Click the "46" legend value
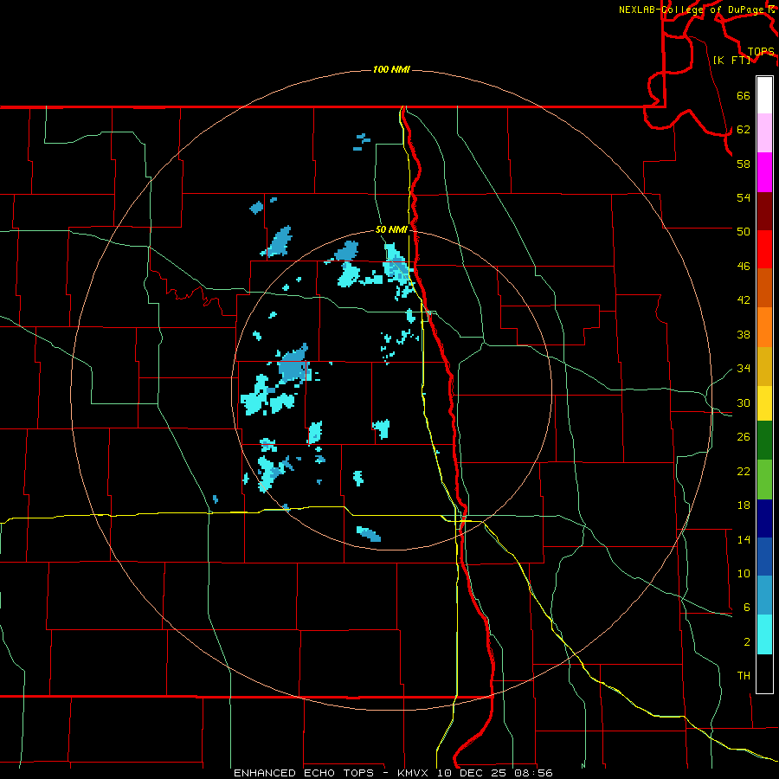The image size is (779, 779). tap(744, 267)
